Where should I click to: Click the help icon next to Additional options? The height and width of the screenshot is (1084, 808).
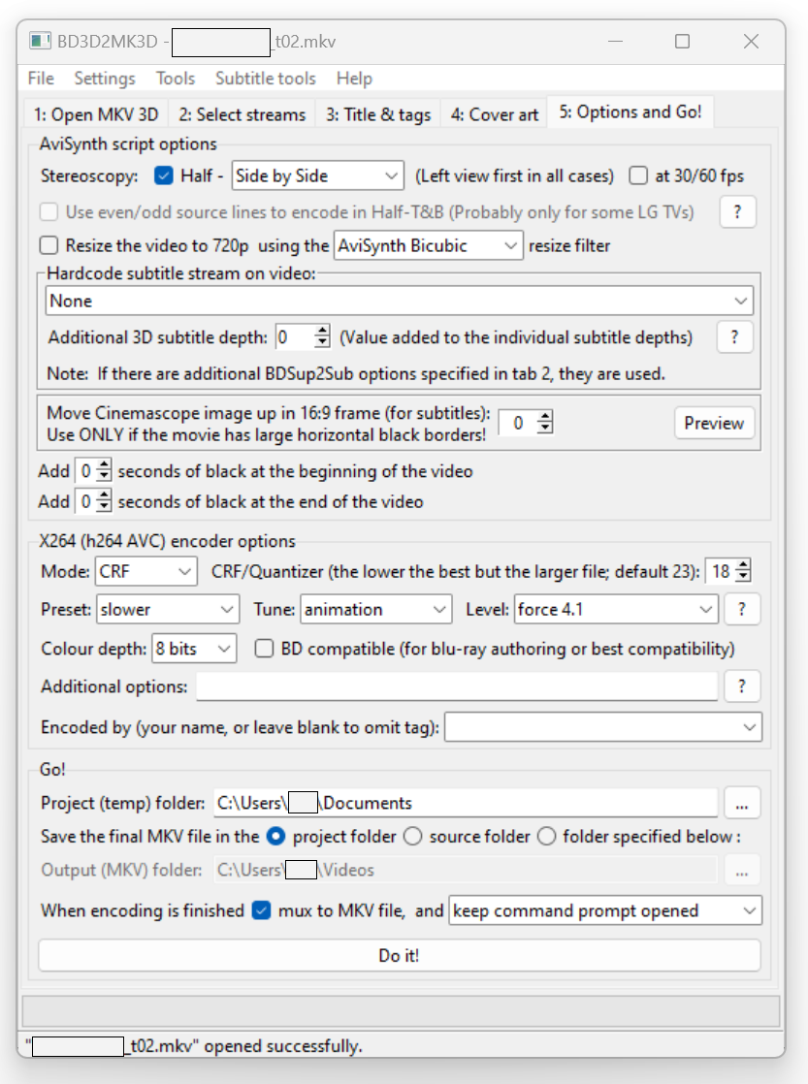[741, 685]
